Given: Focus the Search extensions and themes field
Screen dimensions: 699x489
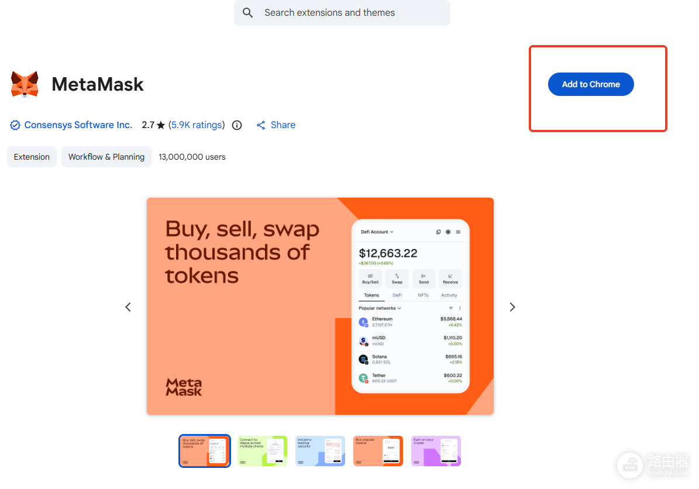Looking at the screenshot, I should (x=342, y=13).
